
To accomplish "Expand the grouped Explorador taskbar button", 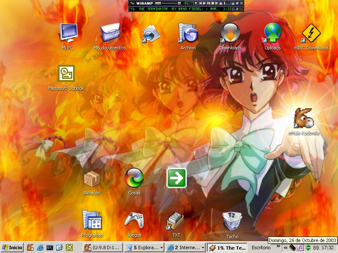I will pos(144,248).
